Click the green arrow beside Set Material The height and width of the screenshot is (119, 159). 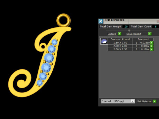pos(155,101)
